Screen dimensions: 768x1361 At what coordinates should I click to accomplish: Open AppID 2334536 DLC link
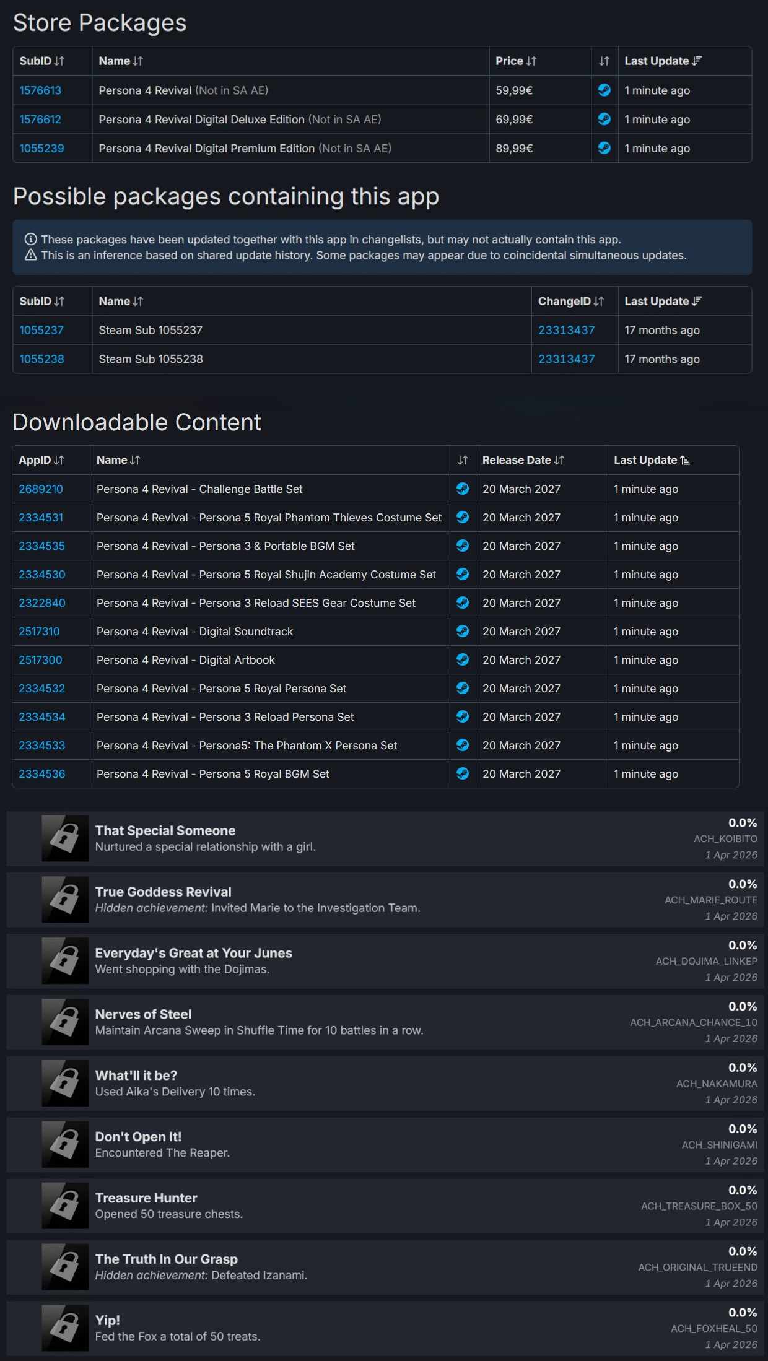tap(41, 773)
